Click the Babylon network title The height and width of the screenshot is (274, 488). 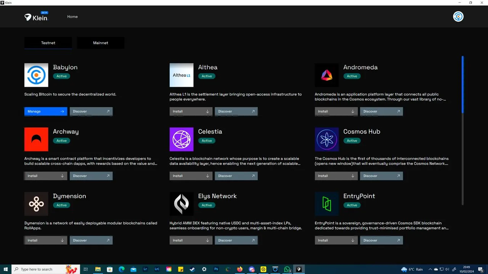click(x=65, y=67)
